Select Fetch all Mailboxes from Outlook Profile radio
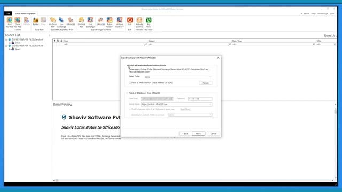This screenshot has width=342, height=192. (x=128, y=65)
